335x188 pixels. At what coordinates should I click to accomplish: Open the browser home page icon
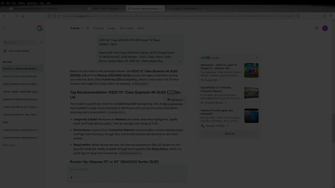coord(23,16)
